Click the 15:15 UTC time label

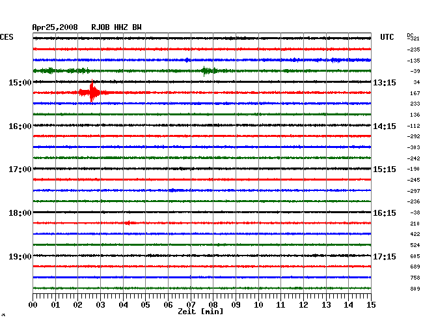click(x=385, y=169)
